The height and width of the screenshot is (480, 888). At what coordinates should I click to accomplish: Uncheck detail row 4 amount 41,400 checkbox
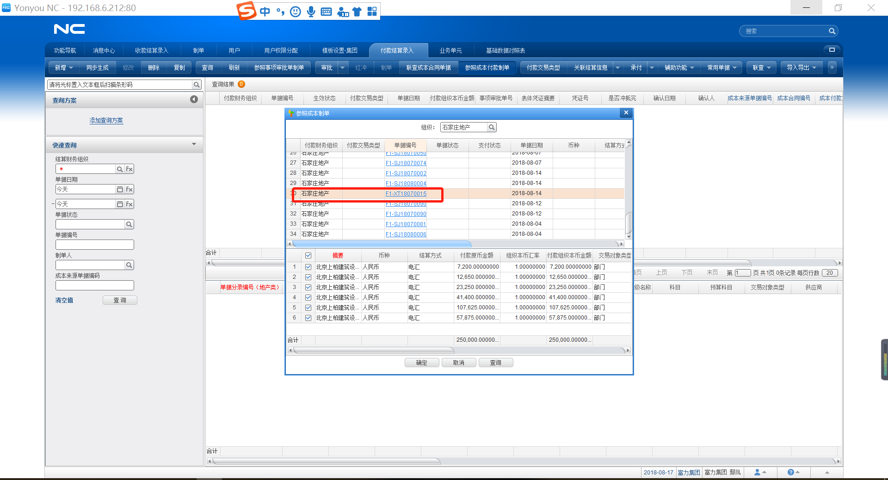click(x=308, y=297)
